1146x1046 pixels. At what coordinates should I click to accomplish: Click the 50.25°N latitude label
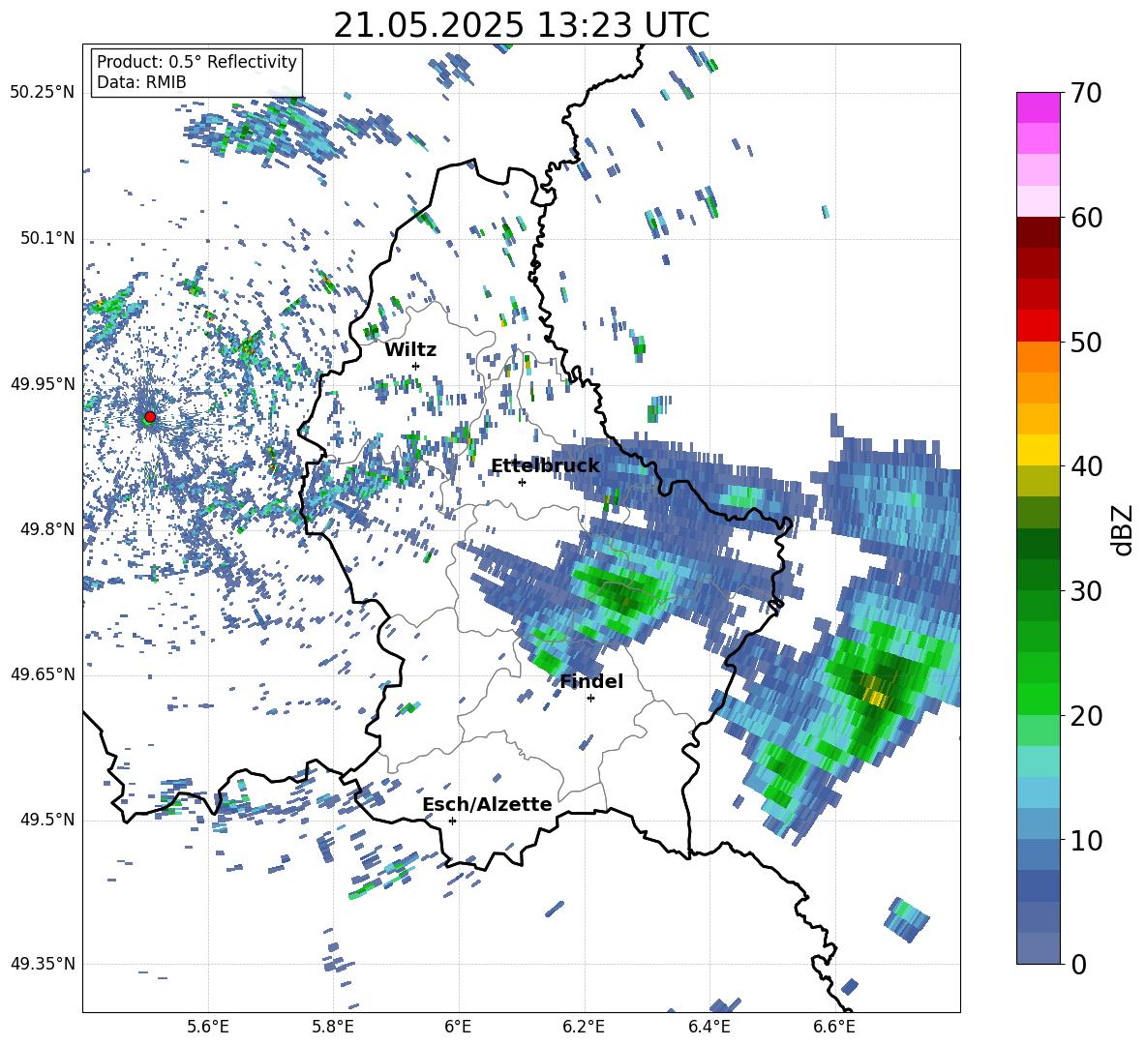(43, 93)
